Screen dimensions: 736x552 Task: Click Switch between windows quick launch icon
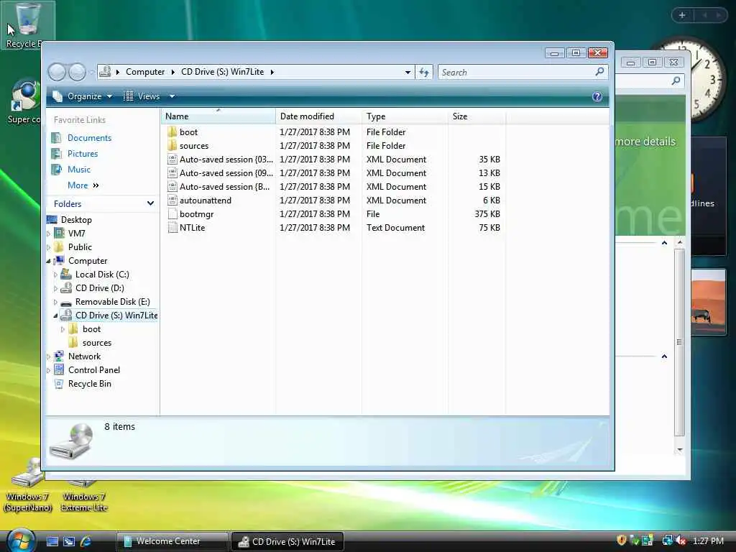69,541
